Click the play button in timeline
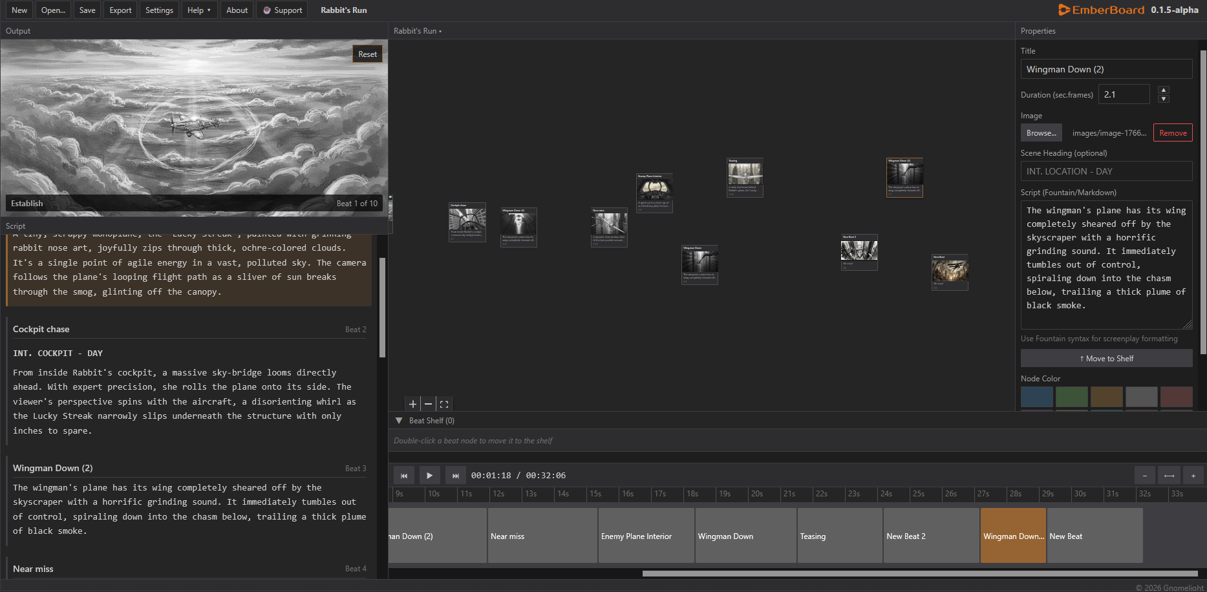This screenshot has height=592, width=1207. (429, 476)
